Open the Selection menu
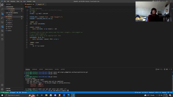Image resolution: width=173 pixels, height=97 pixels. coord(13,1)
